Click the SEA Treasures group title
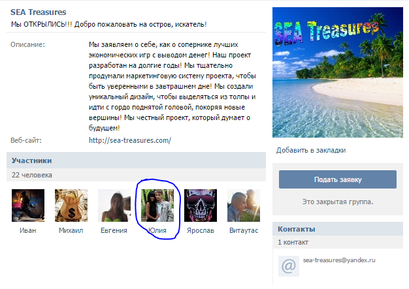This screenshot has height=289, width=409. 39,12
